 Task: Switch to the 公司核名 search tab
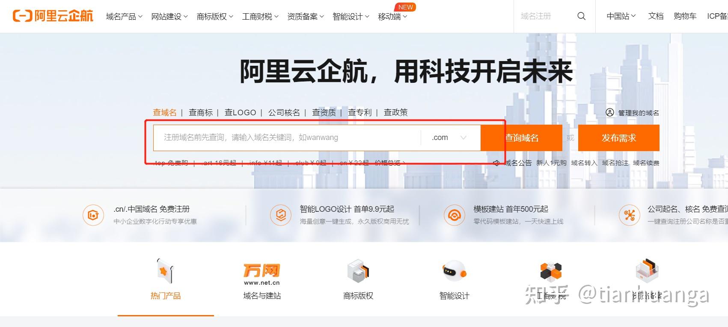[x=284, y=113]
